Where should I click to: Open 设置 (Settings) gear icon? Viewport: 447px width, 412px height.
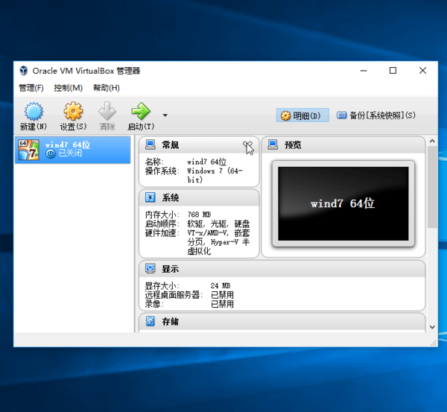[73, 112]
